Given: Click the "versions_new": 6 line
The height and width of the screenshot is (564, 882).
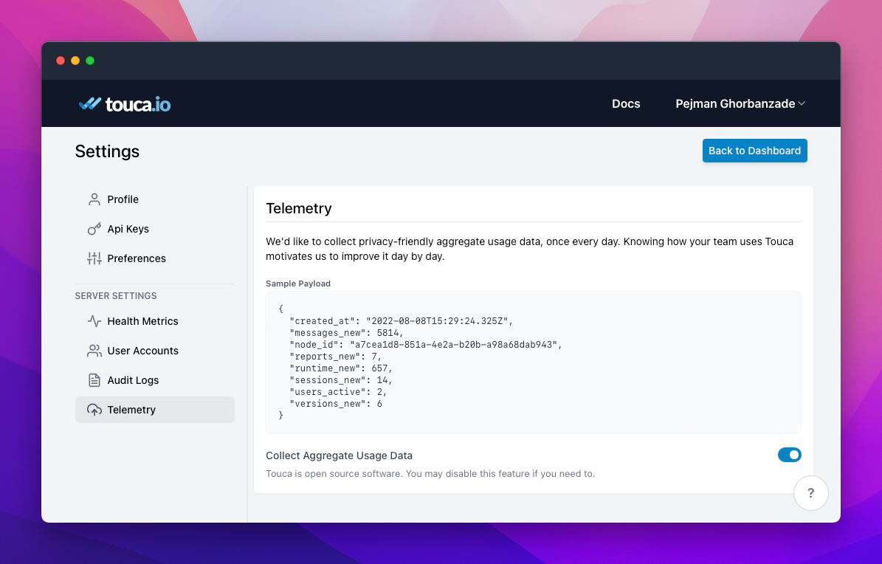Looking at the screenshot, I should pyautogui.click(x=336, y=404).
